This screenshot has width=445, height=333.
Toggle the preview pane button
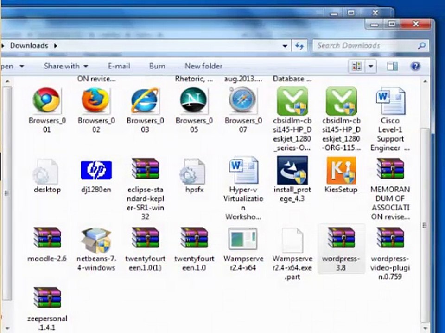392,67
